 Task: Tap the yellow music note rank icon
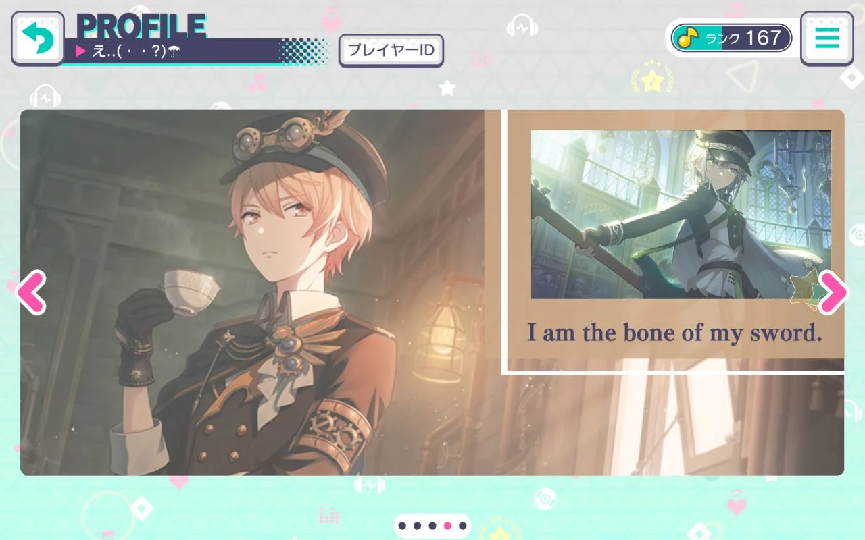[x=688, y=38]
